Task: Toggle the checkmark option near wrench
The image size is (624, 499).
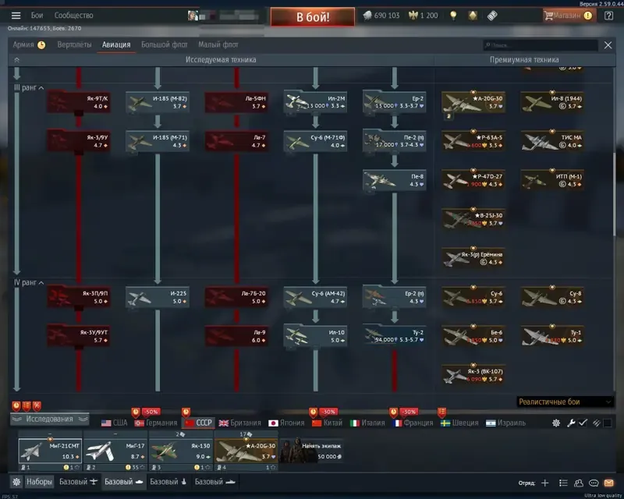Action: tap(583, 423)
